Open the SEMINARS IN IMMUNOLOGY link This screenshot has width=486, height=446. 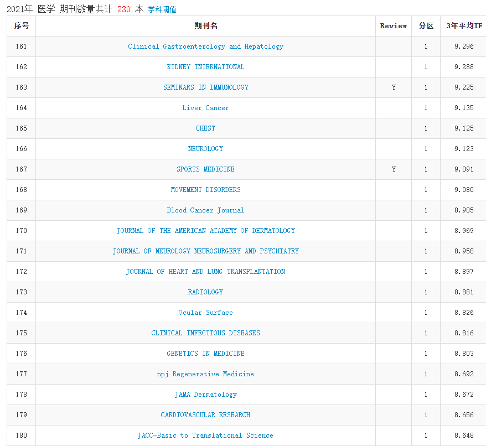(206, 87)
